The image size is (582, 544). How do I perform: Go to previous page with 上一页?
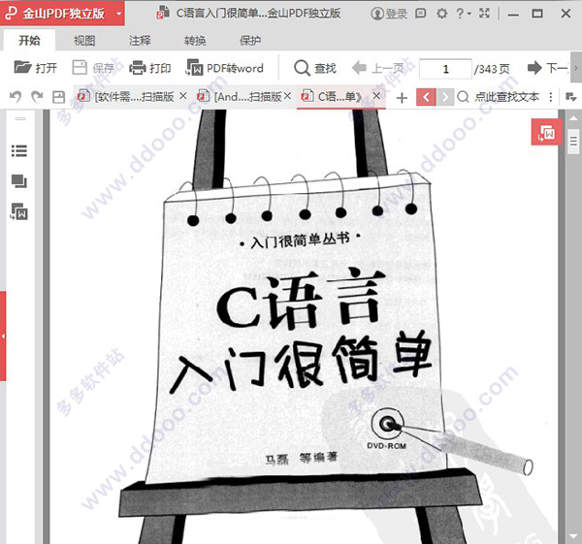pyautogui.click(x=378, y=68)
